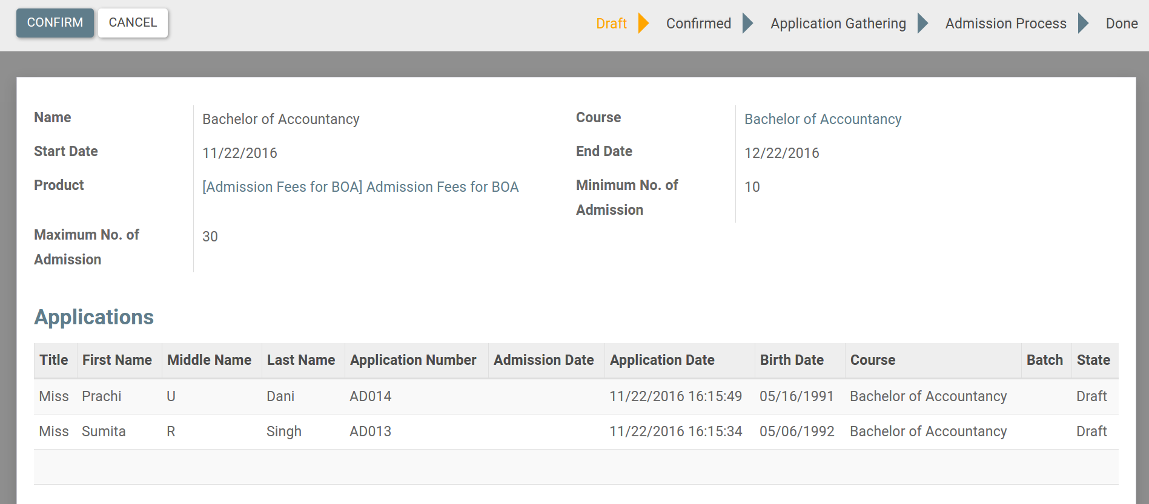
Task: Open Prachi Dani application row
Action: click(102, 396)
